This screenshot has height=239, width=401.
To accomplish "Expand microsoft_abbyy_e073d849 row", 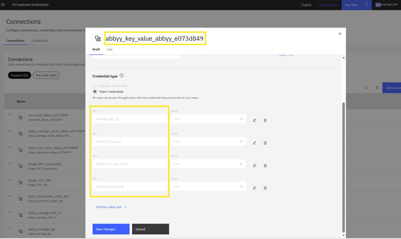I will 9,115.
